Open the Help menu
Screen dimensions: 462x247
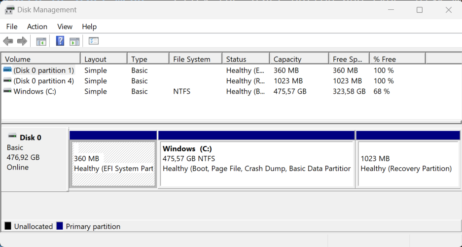(x=89, y=27)
